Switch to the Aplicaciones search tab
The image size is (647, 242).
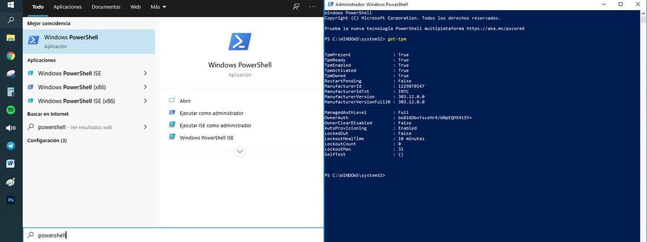click(68, 7)
